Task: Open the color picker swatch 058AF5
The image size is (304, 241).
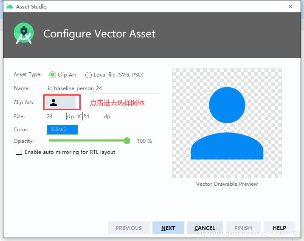Action: (x=62, y=129)
